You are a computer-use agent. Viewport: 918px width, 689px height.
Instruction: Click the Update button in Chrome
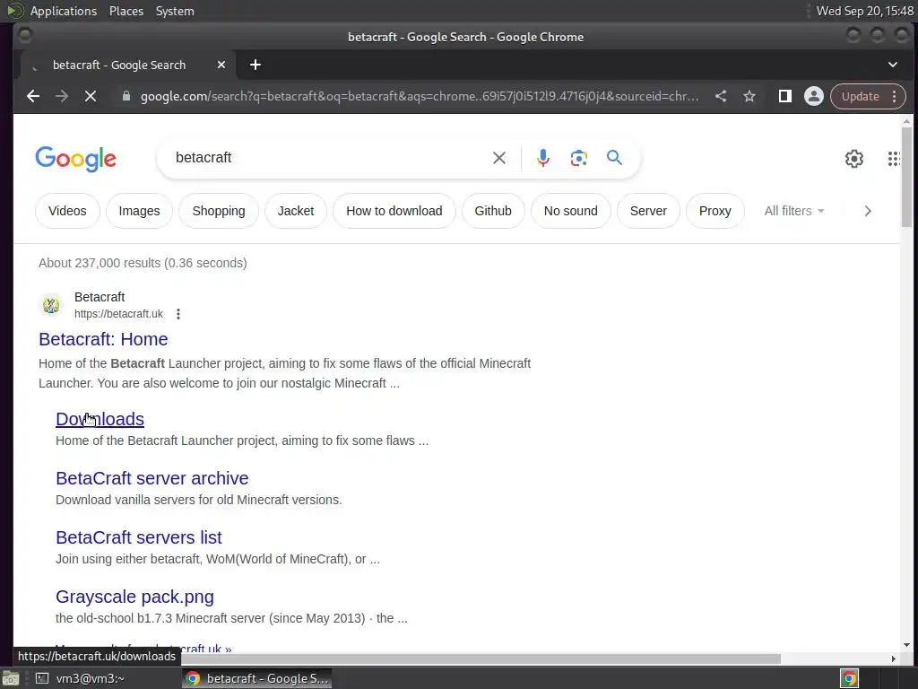(x=860, y=96)
